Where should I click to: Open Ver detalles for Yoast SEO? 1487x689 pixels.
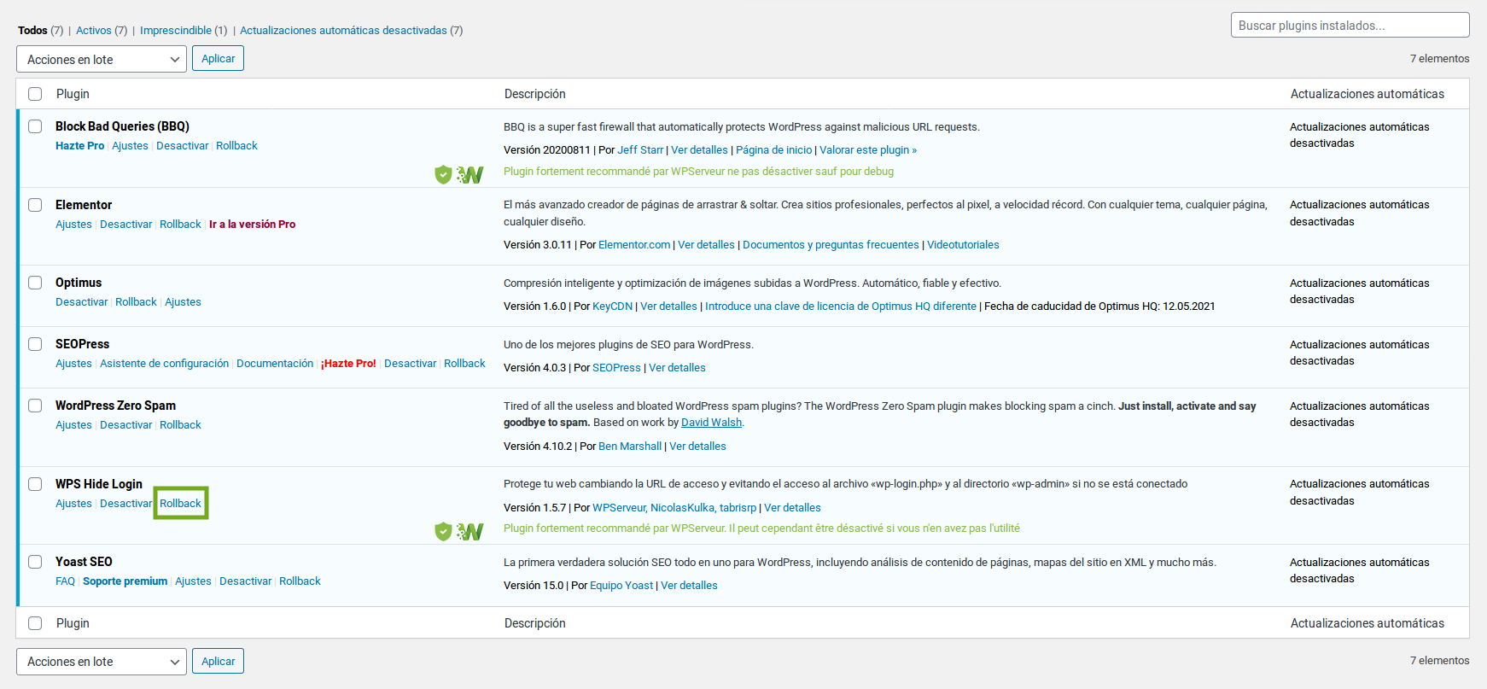(689, 586)
